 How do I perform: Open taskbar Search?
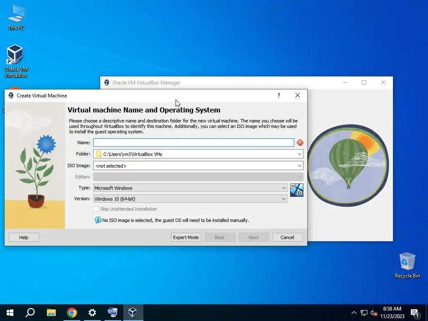(30, 313)
